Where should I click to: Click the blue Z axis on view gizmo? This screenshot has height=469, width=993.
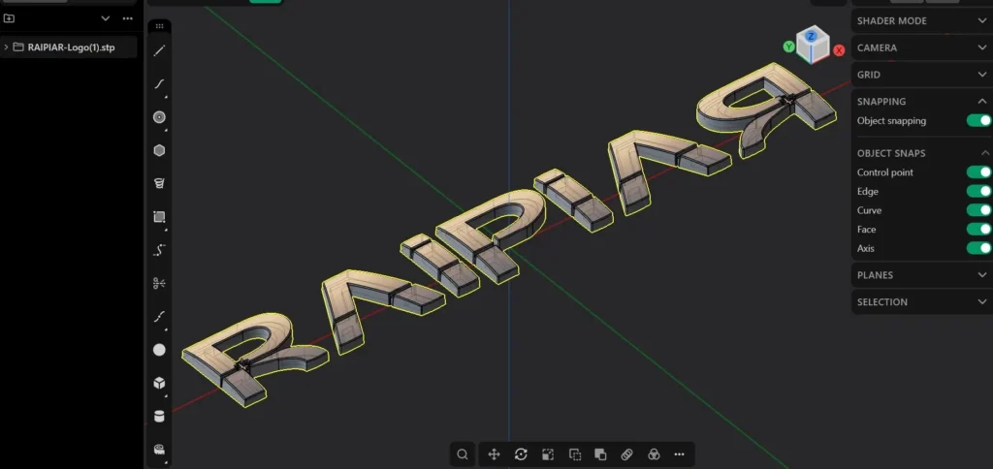pyautogui.click(x=811, y=37)
